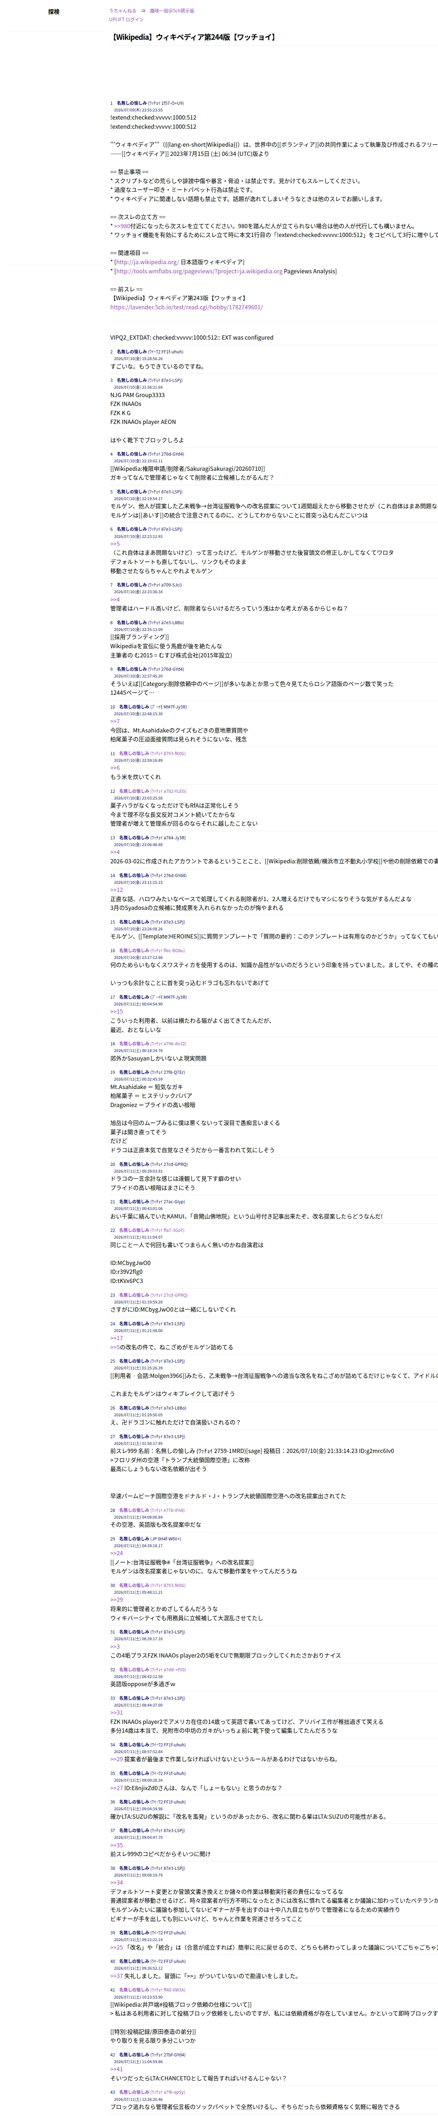Viewport: 438px width, 2116px height.
Task: Follow the >>3 anchor in post 31
Action: (115, 1647)
